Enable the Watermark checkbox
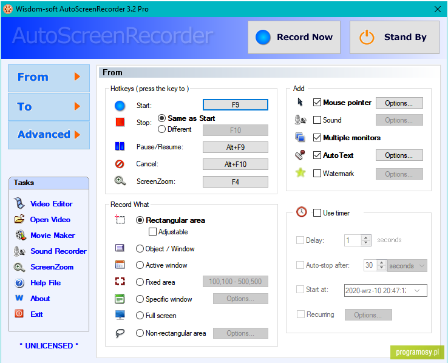 tap(317, 174)
